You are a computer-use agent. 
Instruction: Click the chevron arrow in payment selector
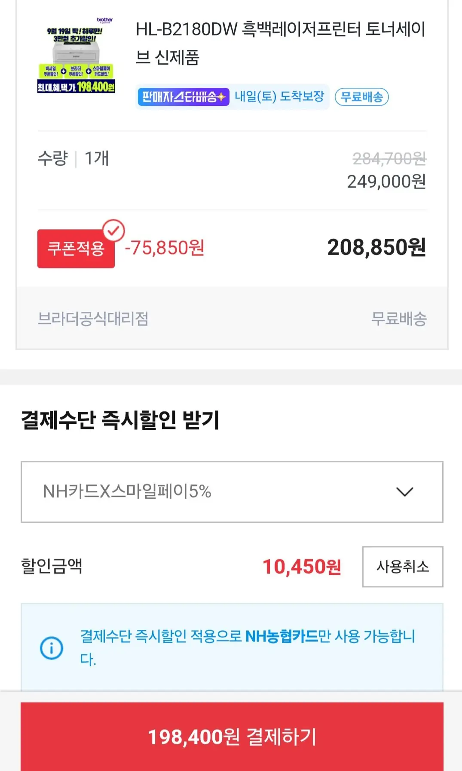click(x=404, y=492)
